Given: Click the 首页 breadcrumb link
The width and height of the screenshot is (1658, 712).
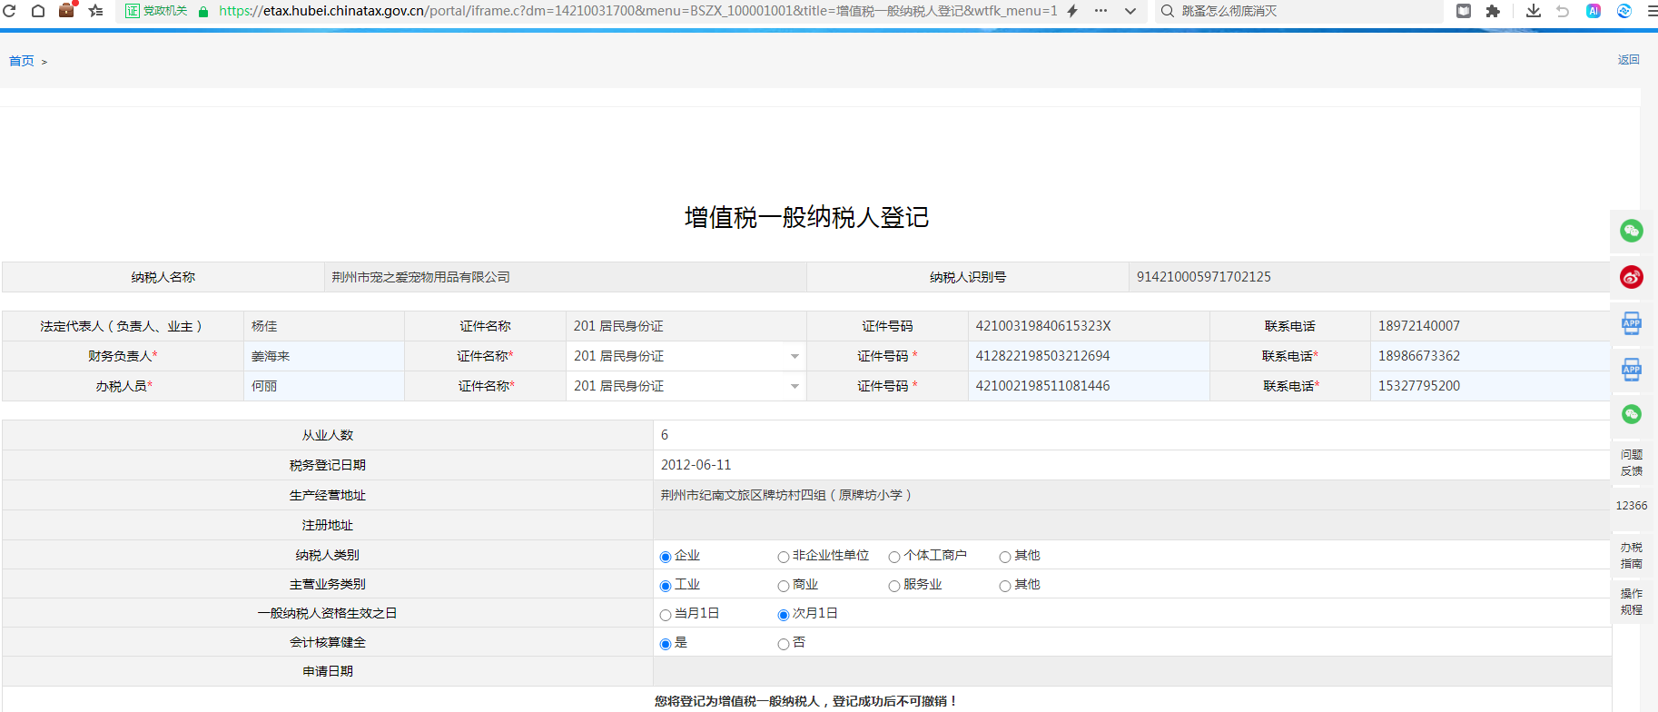Looking at the screenshot, I should tap(22, 61).
